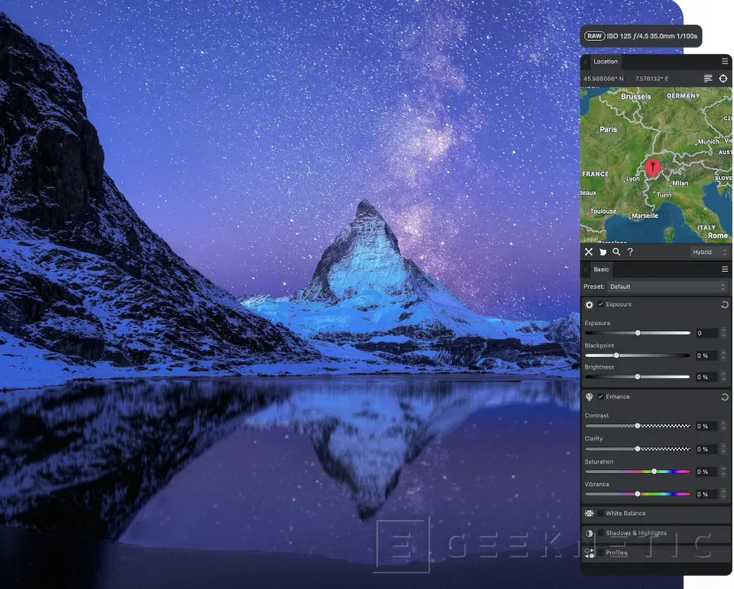Click the Profiles section label

(x=616, y=553)
